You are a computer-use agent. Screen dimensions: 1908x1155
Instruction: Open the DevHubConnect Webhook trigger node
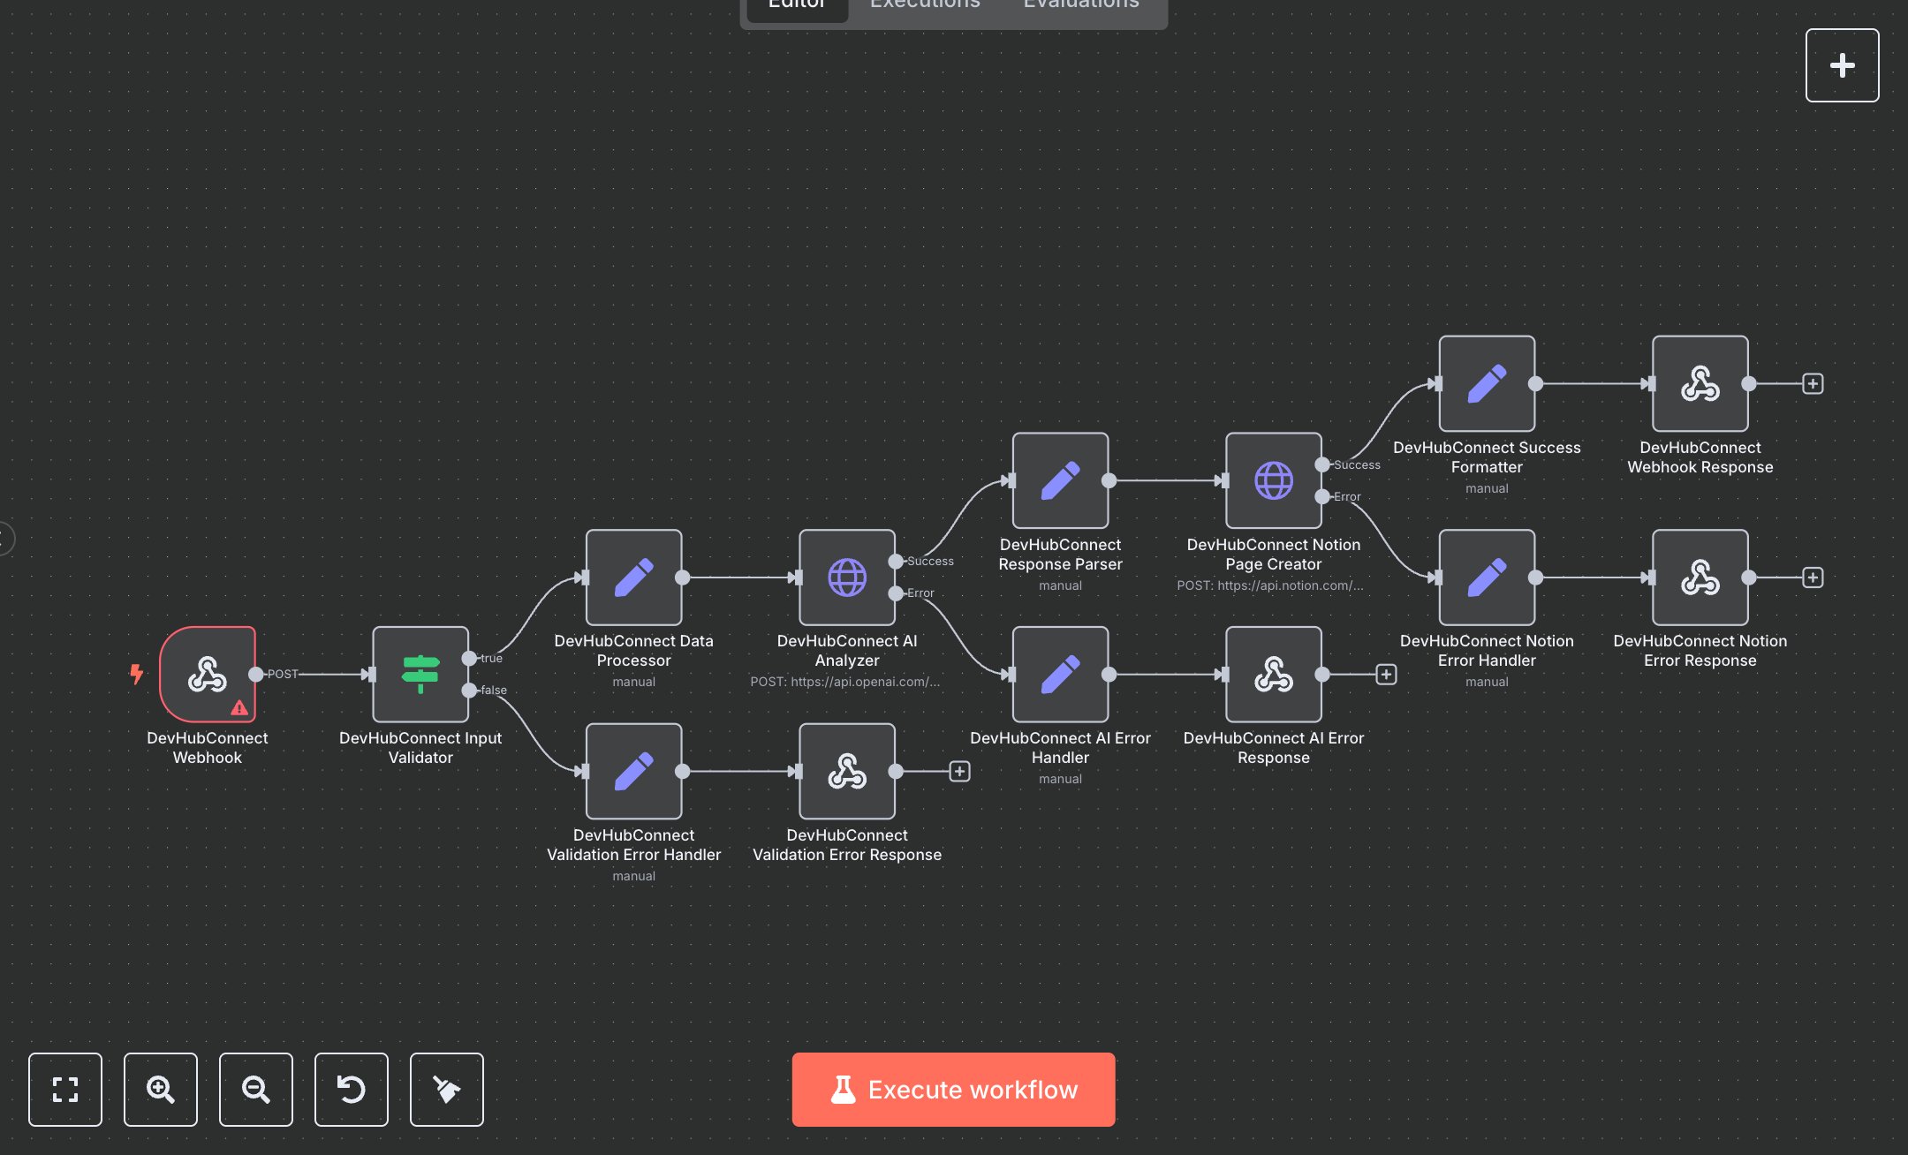pos(207,675)
